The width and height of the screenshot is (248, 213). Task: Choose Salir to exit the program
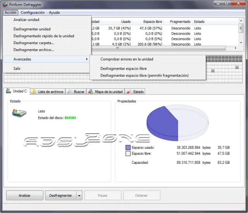click(47, 69)
